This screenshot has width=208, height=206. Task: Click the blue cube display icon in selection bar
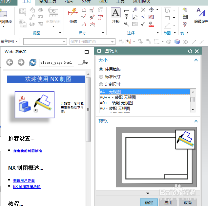click(177, 42)
